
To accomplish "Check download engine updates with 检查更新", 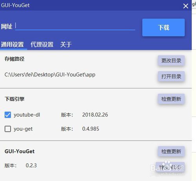I will click(171, 99).
